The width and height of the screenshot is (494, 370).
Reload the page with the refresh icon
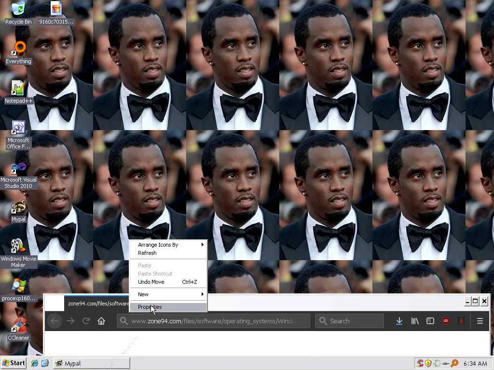[x=86, y=321]
